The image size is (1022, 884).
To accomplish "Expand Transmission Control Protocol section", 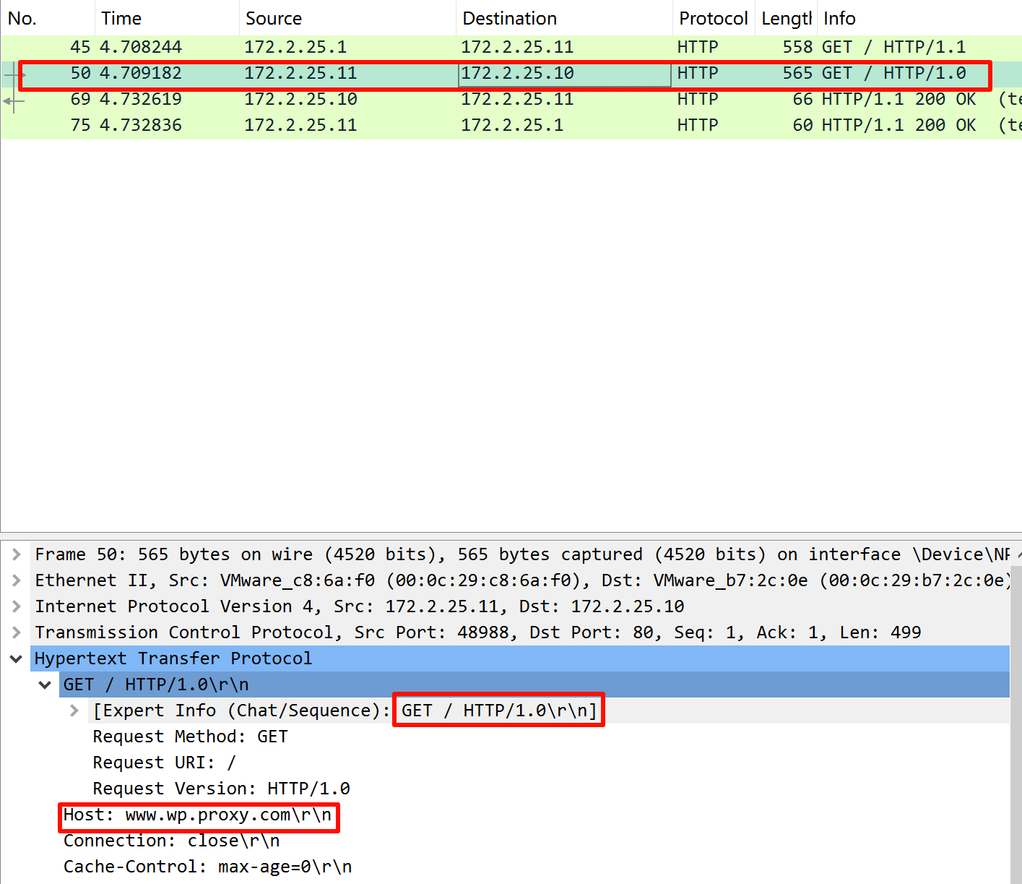I will pyautogui.click(x=16, y=632).
